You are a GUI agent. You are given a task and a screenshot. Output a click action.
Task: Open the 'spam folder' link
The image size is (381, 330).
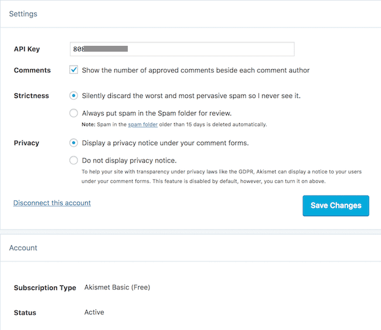143,124
